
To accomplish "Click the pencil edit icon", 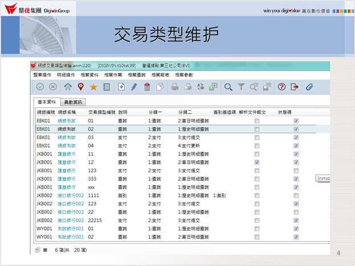I will click(x=134, y=87).
